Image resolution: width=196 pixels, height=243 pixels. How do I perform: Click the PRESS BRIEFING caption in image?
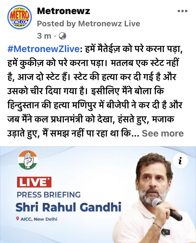coord(49,195)
